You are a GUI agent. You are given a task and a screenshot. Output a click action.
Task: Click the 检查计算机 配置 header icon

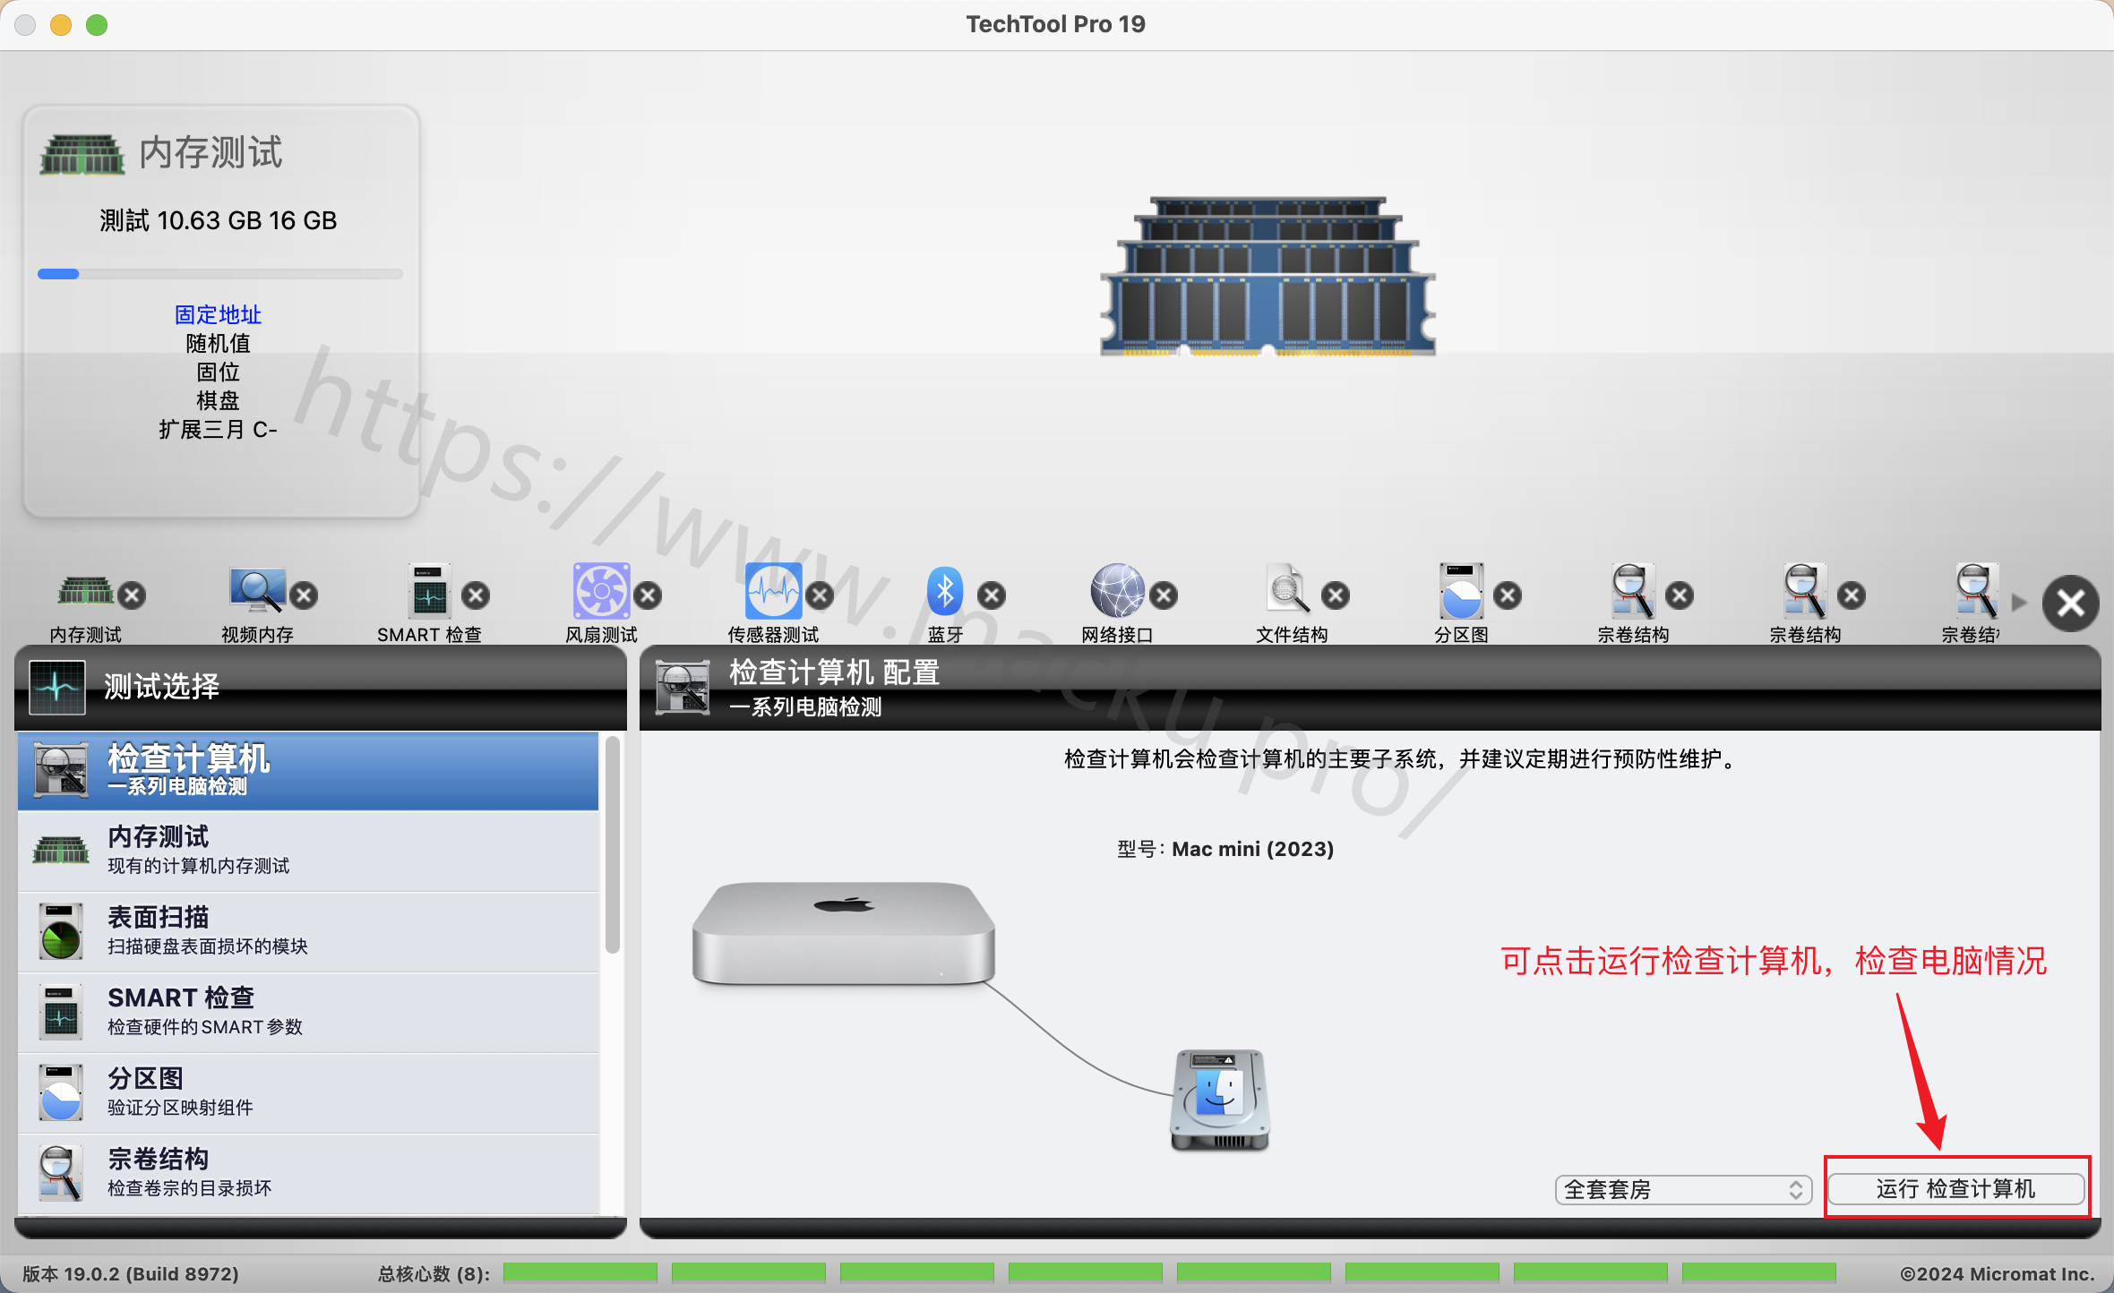point(683,687)
